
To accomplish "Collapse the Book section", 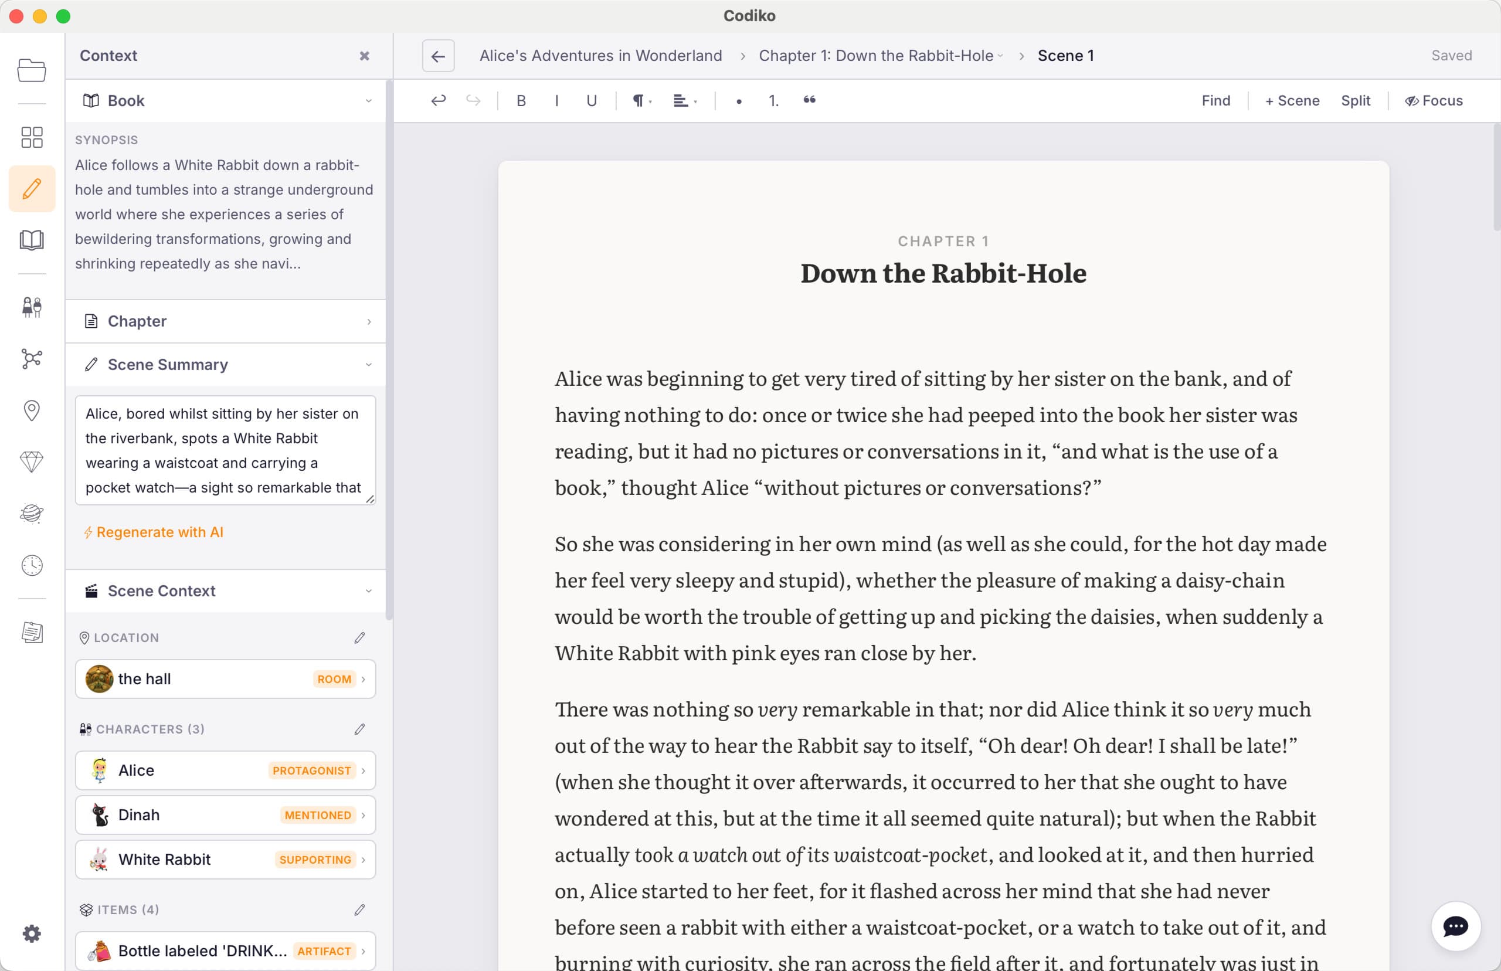I will pos(225,100).
